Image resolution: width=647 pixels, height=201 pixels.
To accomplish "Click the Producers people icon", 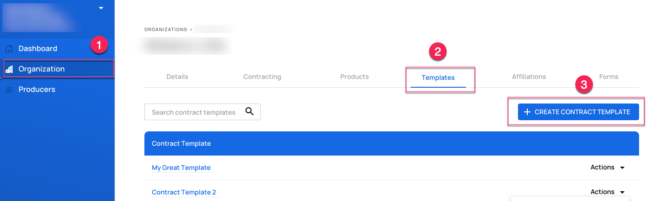I will coord(9,89).
